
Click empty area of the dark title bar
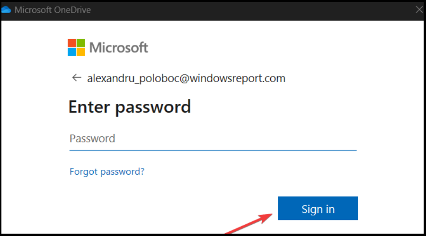point(245,10)
